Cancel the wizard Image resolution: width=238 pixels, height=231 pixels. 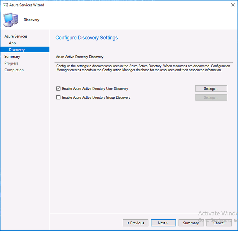[x=219, y=223]
